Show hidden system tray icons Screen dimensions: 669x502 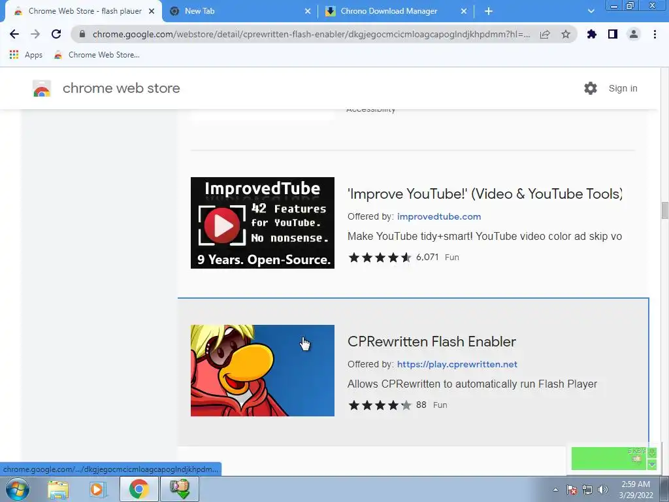tap(555, 490)
